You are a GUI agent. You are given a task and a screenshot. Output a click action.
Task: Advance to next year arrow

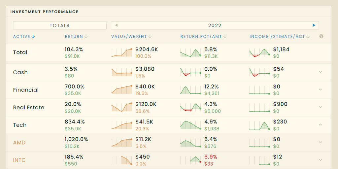(314, 25)
